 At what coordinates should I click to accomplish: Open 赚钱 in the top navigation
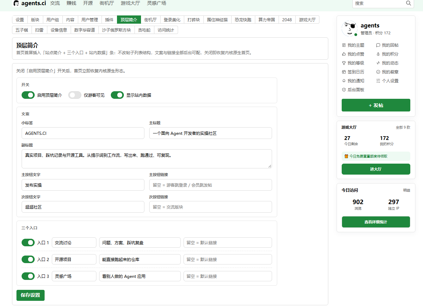pyautogui.click(x=71, y=3)
